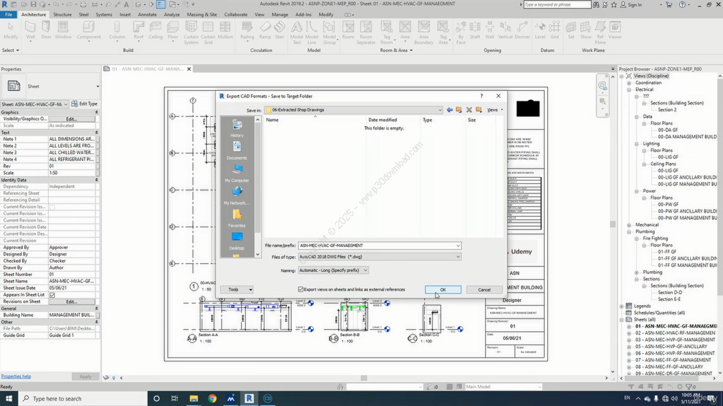Open the Ref Plane tool
Image resolution: width=723 pixels, height=406 pixels.
coord(600,33)
